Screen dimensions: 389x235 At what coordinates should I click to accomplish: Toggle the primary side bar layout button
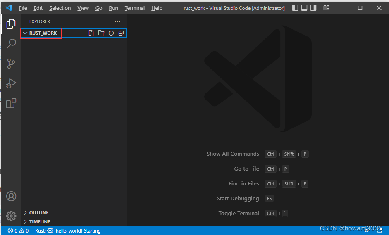coord(295,8)
